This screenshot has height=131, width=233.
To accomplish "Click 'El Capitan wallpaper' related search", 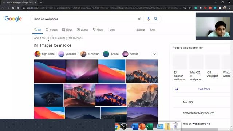I will pyautogui.click(x=179, y=76).
